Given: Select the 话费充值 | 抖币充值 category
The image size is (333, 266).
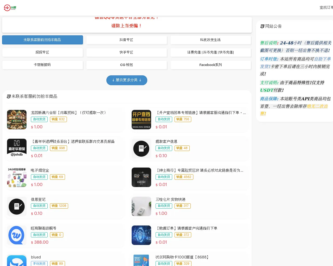Looking at the screenshot, I should [210, 52].
